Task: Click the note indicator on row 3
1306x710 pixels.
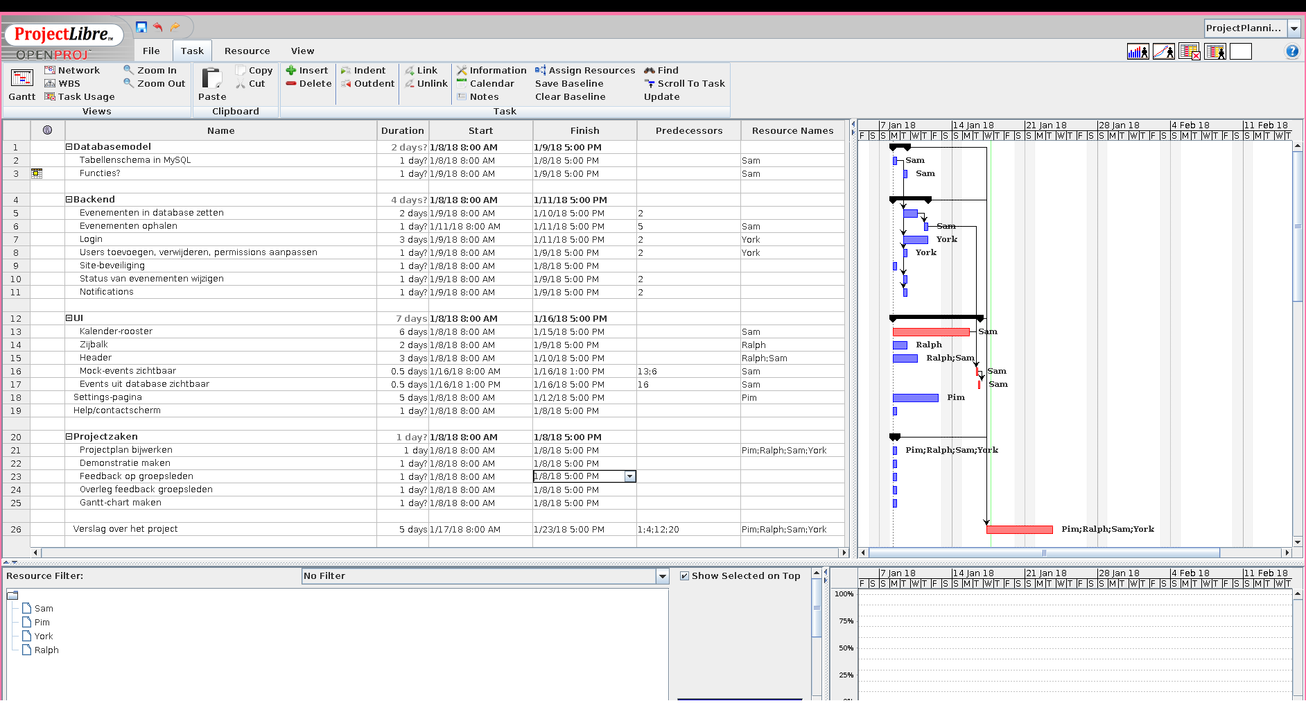Action: [x=37, y=173]
